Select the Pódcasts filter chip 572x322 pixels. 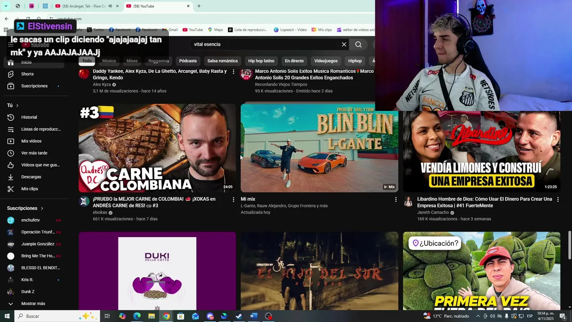click(188, 61)
